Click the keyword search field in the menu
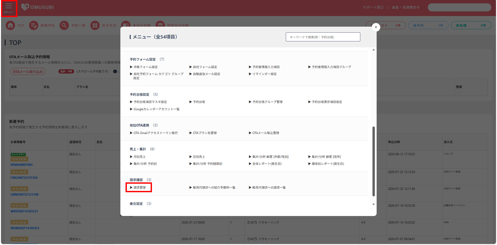 [x=323, y=37]
